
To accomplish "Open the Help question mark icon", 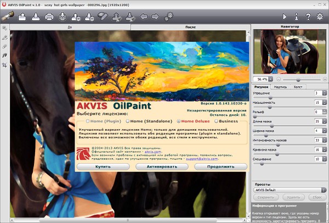I will (309, 17).
